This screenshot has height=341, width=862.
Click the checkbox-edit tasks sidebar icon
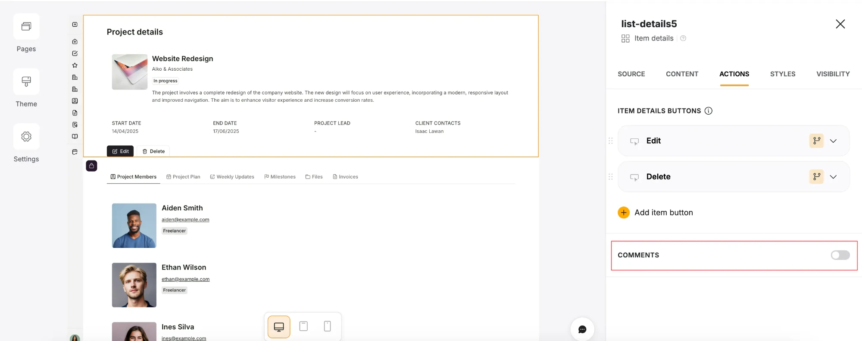75,53
